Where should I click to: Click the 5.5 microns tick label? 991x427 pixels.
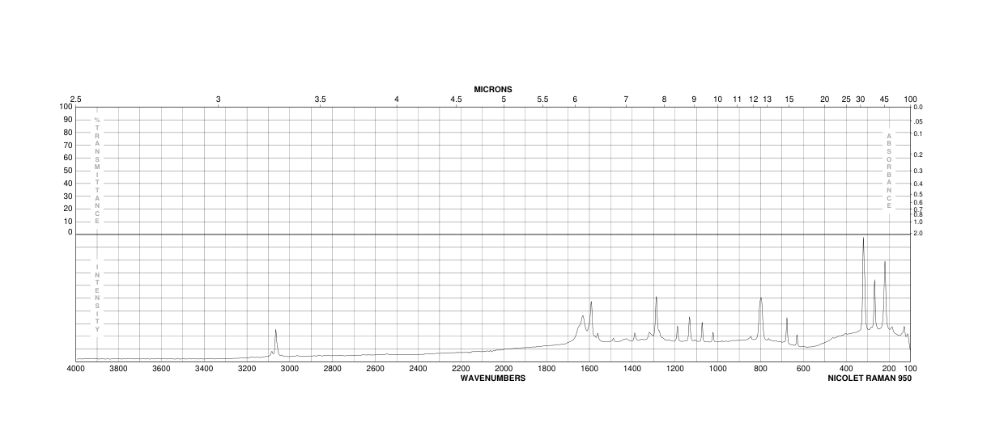542,99
